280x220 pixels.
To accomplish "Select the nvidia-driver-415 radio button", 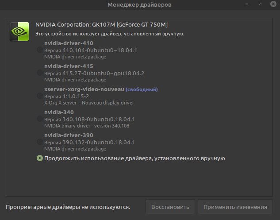I will click(x=40, y=73).
